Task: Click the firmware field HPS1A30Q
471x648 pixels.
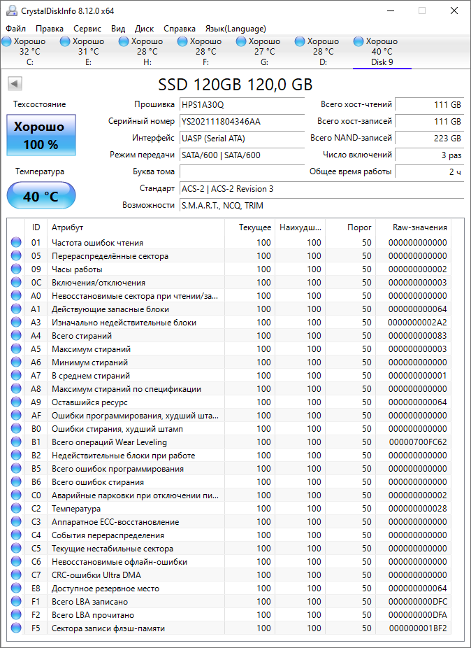Action: click(242, 104)
